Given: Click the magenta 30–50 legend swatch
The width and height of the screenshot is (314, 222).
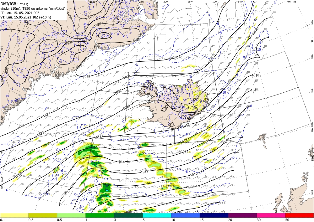Looking at the screenshot, I should coord(271,215).
